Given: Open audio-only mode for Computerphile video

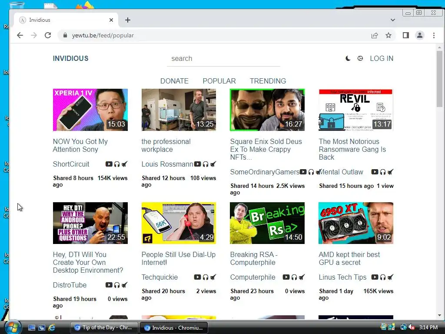Looking at the screenshot, I should (x=294, y=277).
